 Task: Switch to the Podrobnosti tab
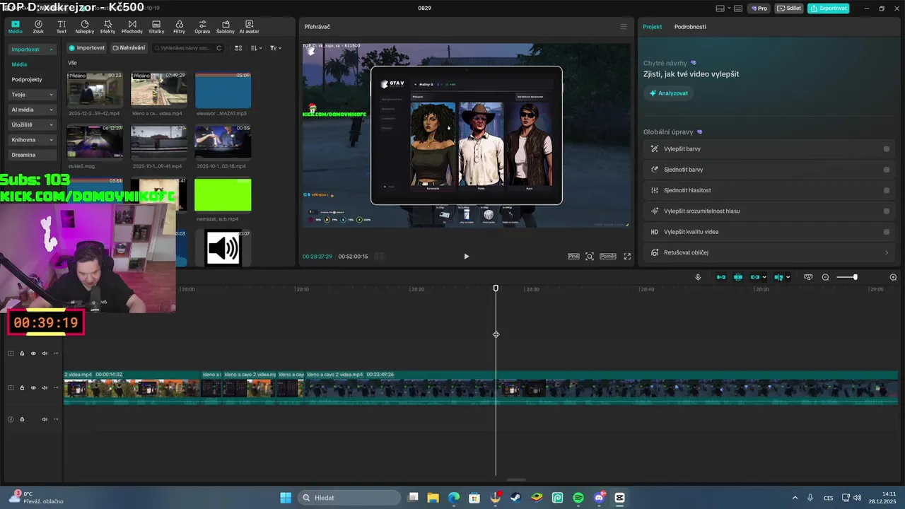690,27
